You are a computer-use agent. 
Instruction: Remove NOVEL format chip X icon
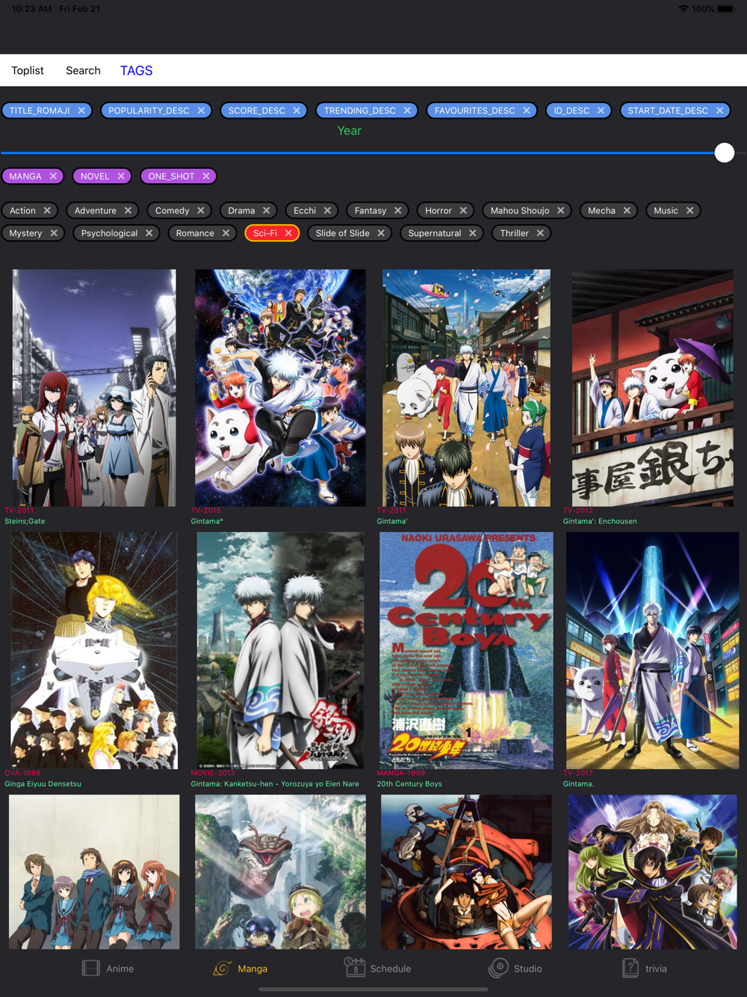121,176
